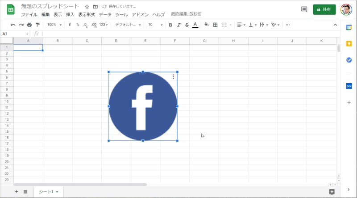Viewport: 357px width, 198px height.
Task: Hide the side panel with chevron
Action: click(x=349, y=190)
